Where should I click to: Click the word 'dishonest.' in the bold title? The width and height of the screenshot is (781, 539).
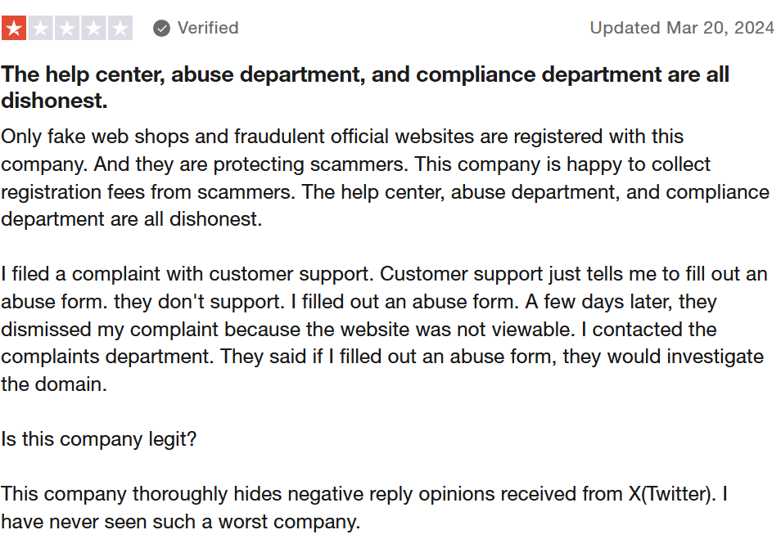pos(54,101)
